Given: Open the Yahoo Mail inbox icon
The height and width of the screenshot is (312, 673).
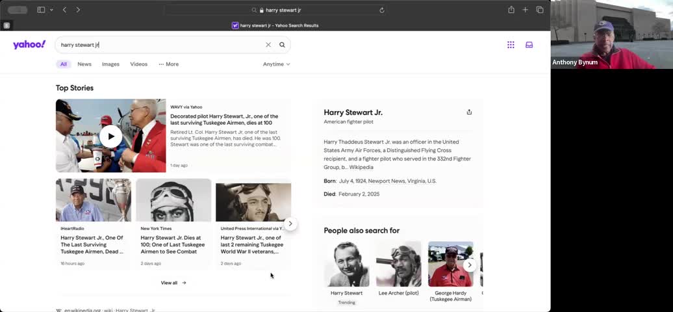Looking at the screenshot, I should (x=529, y=45).
